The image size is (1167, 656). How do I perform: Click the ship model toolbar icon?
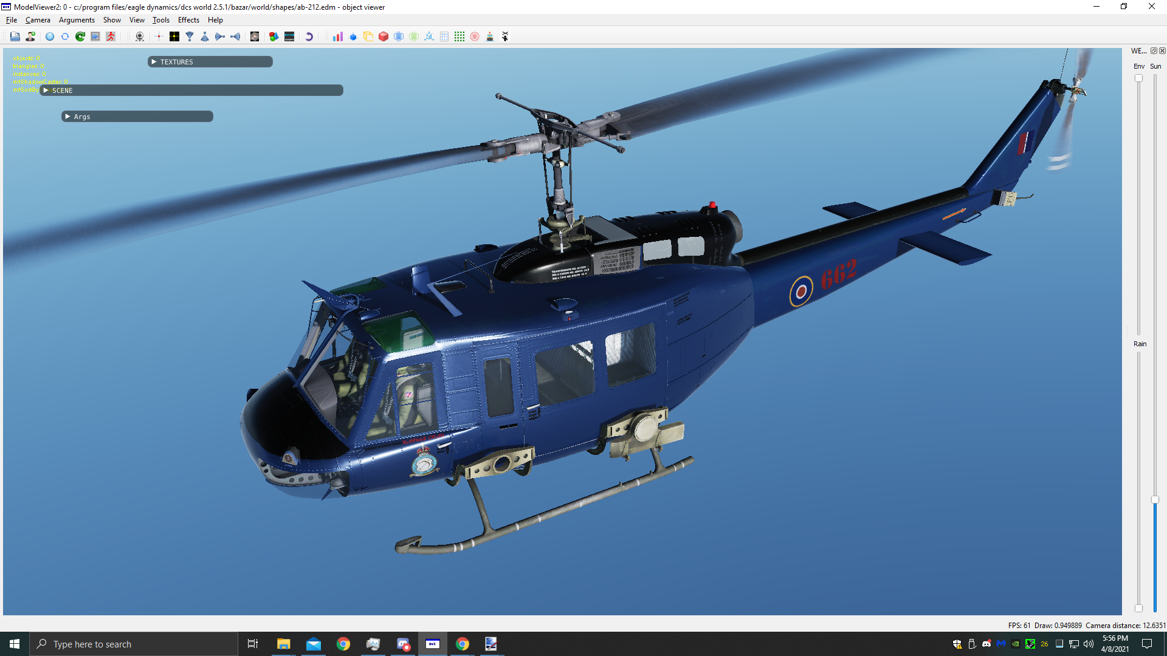[490, 36]
